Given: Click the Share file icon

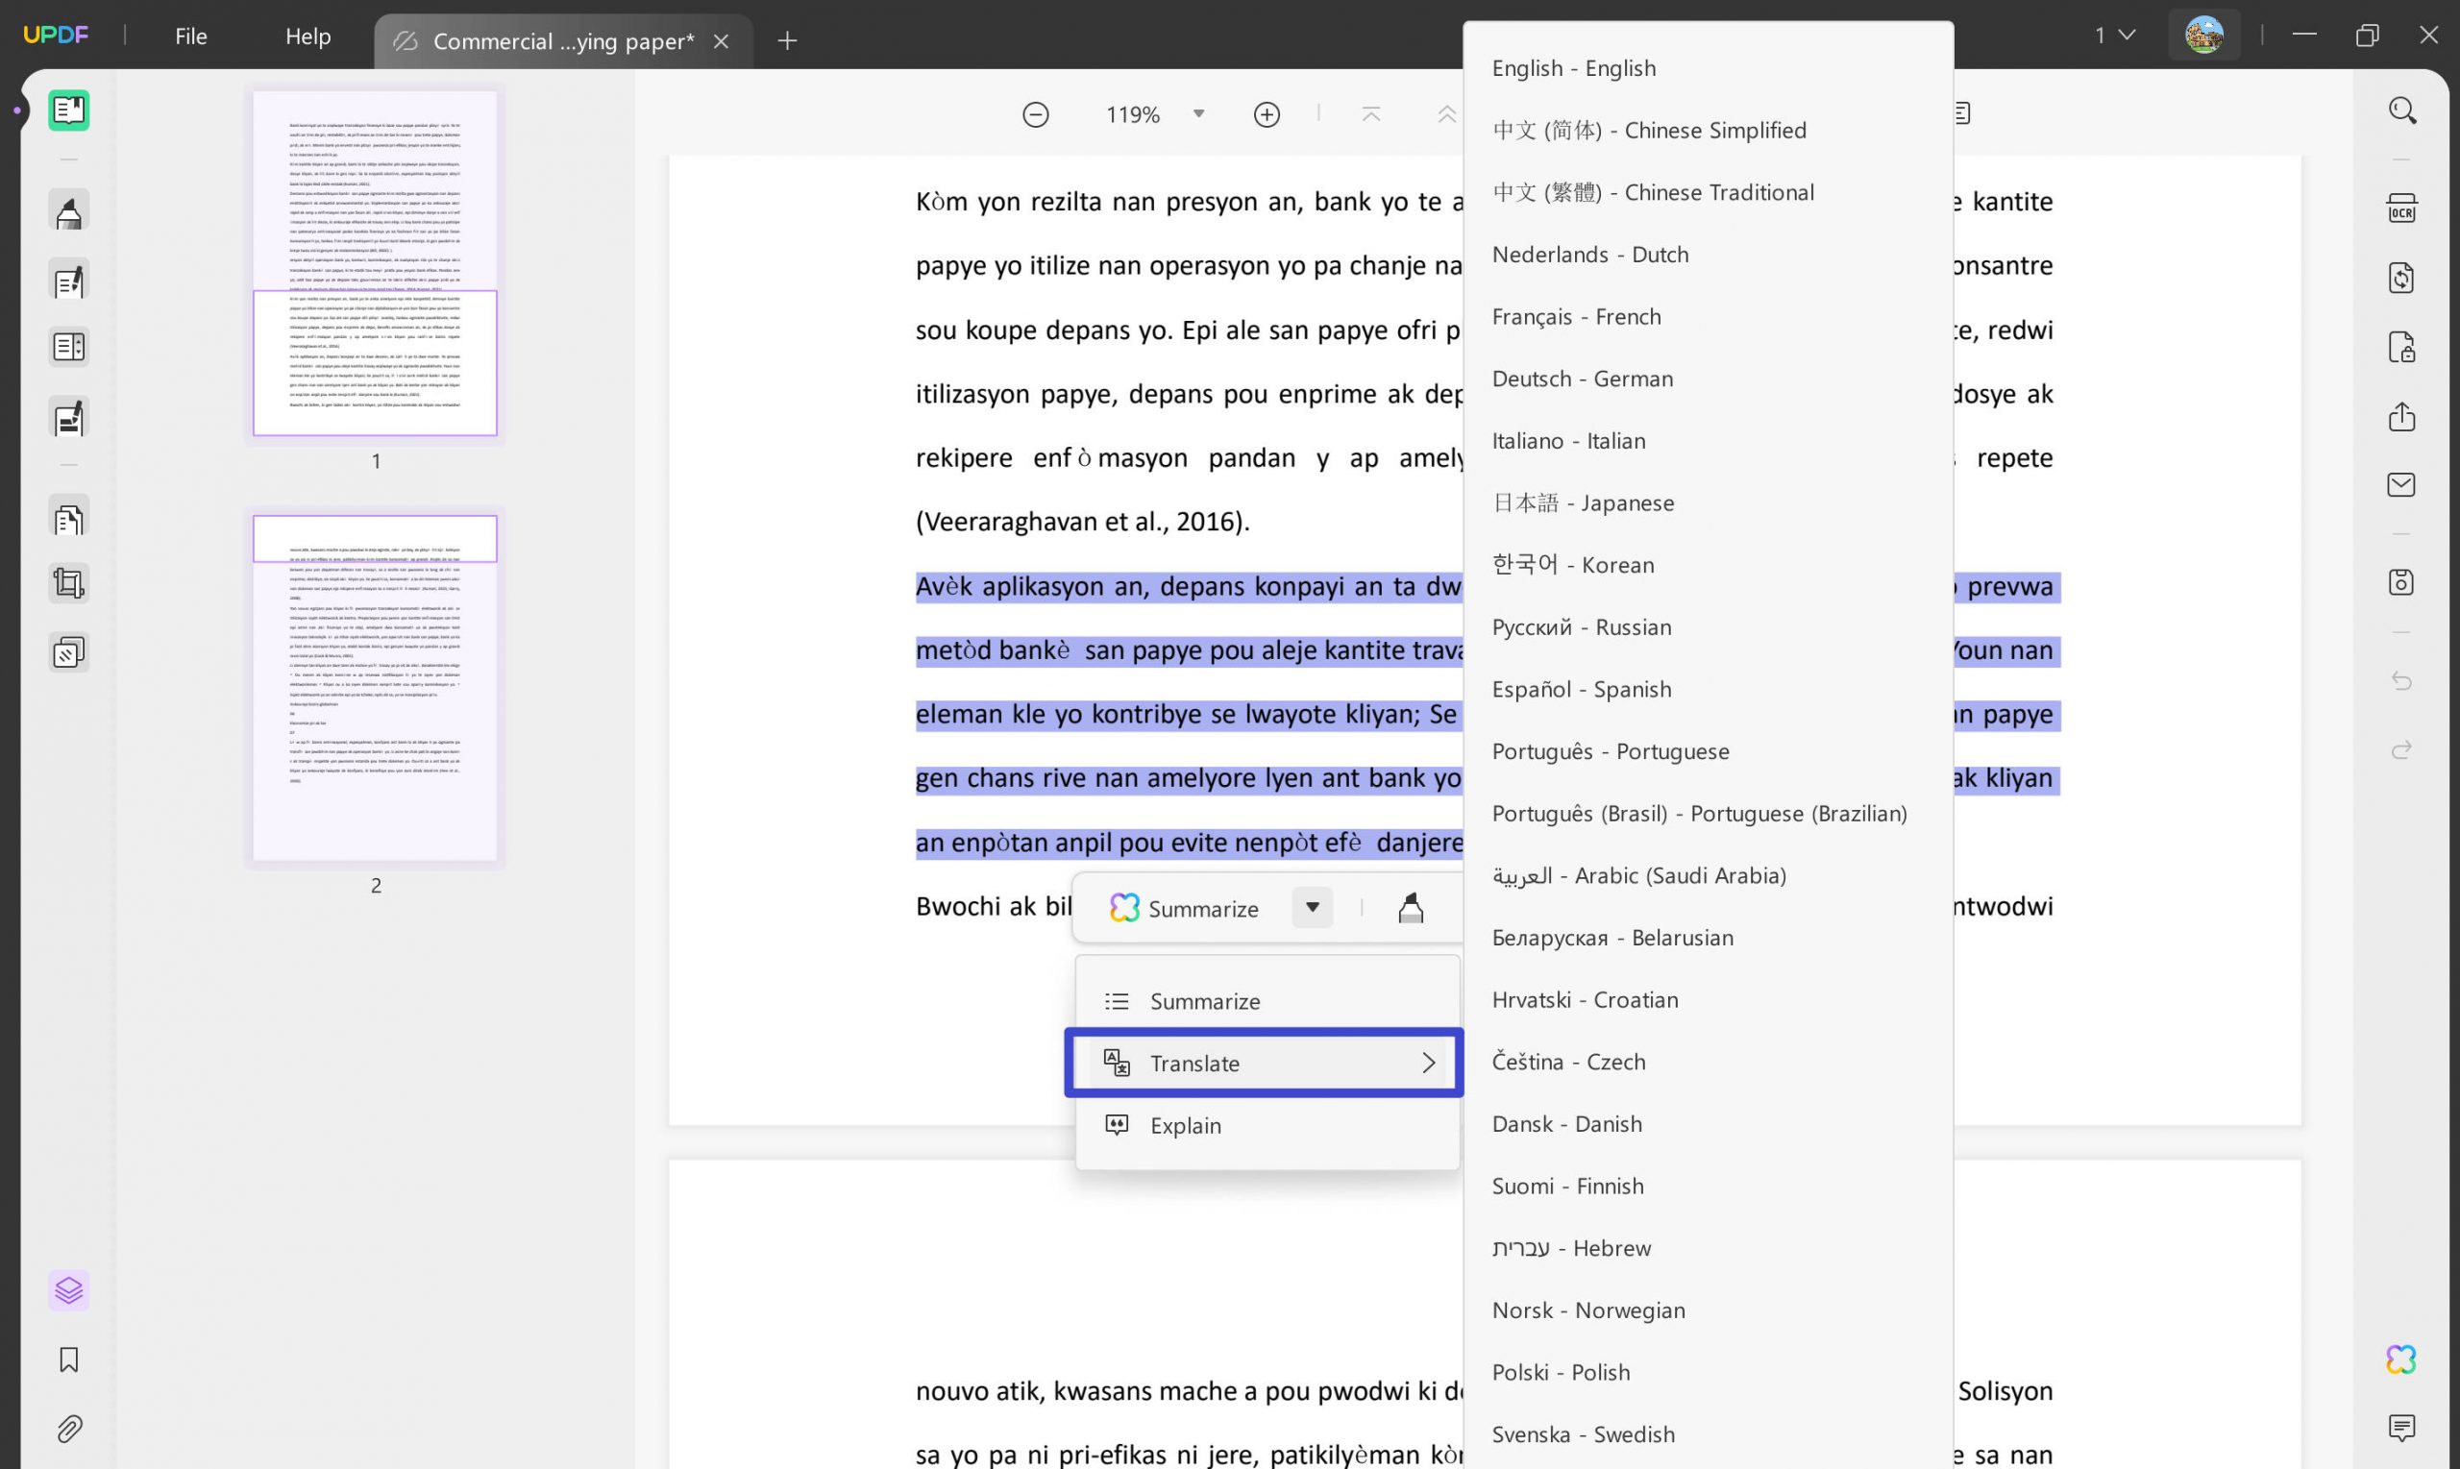Looking at the screenshot, I should (2401, 417).
